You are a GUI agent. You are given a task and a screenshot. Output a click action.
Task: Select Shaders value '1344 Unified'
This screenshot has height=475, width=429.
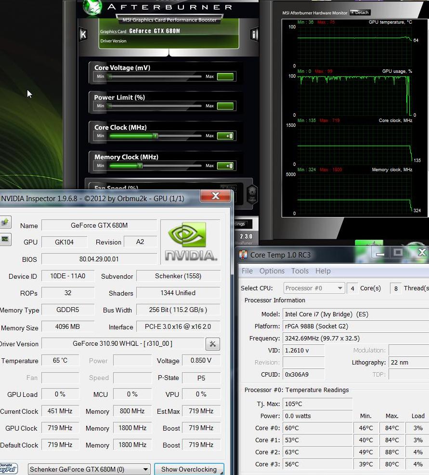click(x=178, y=293)
